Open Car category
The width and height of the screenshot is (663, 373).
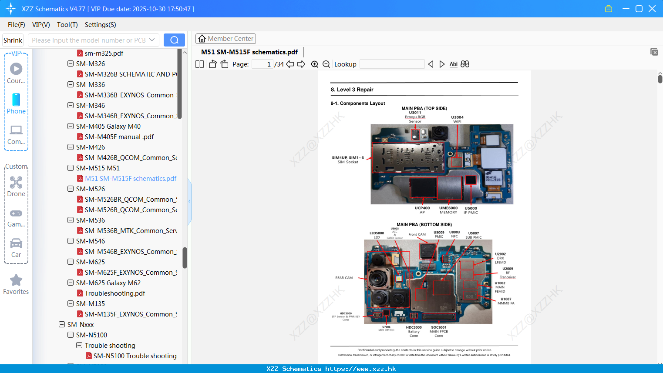16,248
